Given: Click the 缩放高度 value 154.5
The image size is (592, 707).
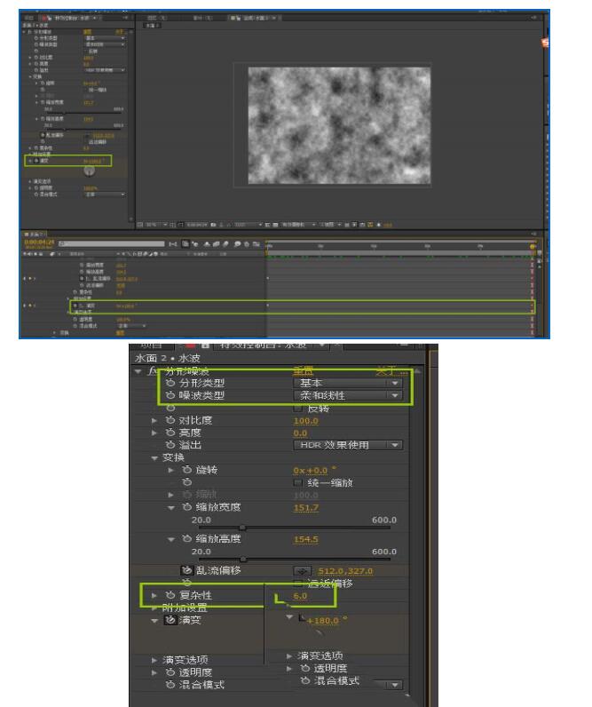Looking at the screenshot, I should [306, 539].
